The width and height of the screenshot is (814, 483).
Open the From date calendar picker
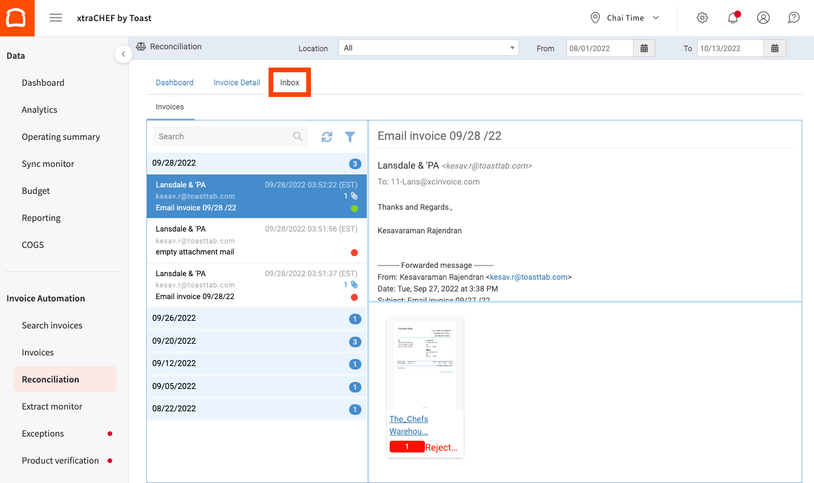click(644, 48)
